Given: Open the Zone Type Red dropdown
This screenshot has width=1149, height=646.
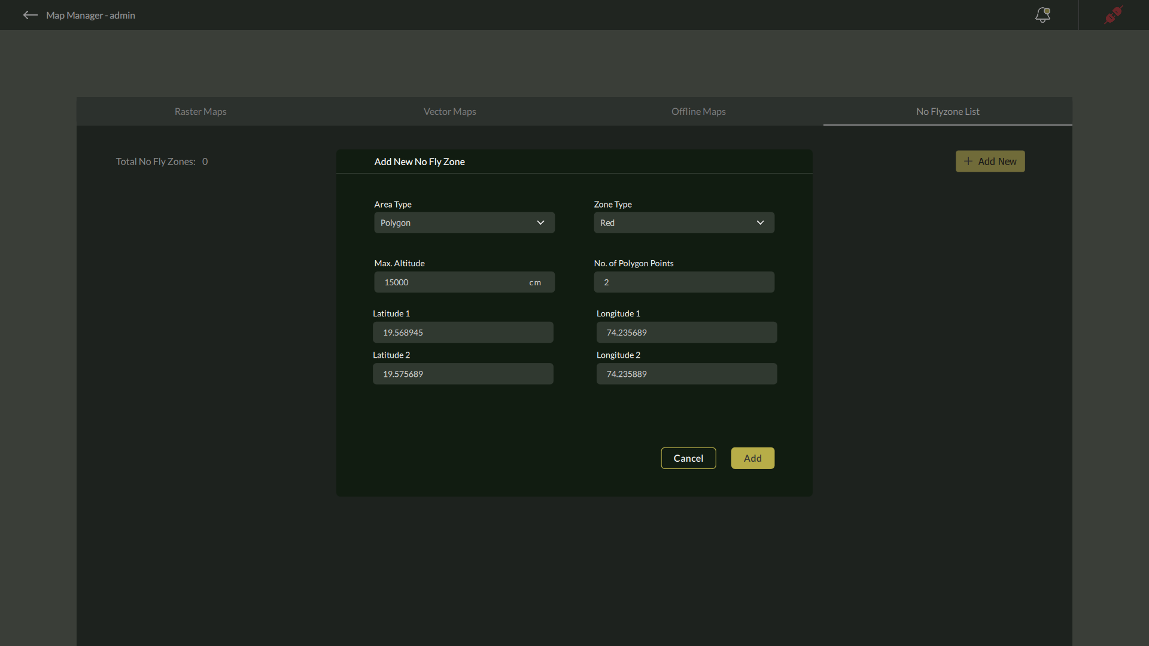Looking at the screenshot, I should pos(684,223).
